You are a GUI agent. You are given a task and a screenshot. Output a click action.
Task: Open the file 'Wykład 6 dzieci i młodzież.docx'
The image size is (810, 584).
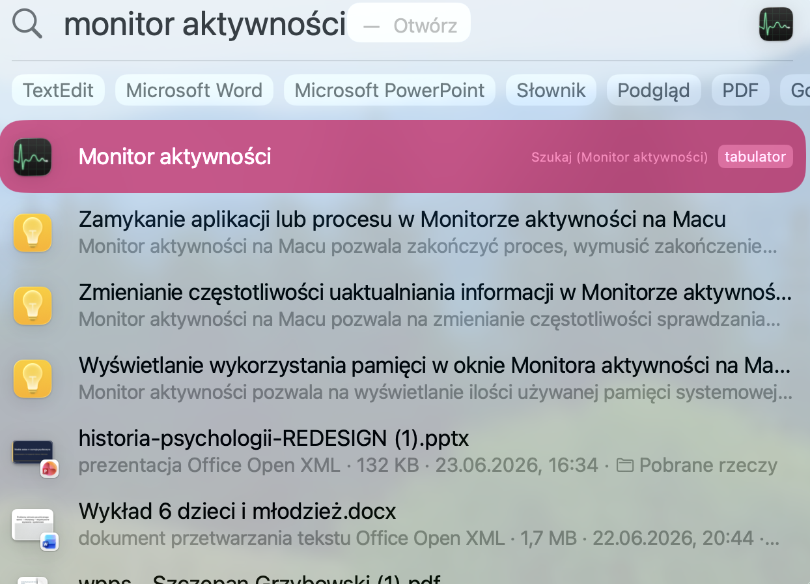point(403,524)
